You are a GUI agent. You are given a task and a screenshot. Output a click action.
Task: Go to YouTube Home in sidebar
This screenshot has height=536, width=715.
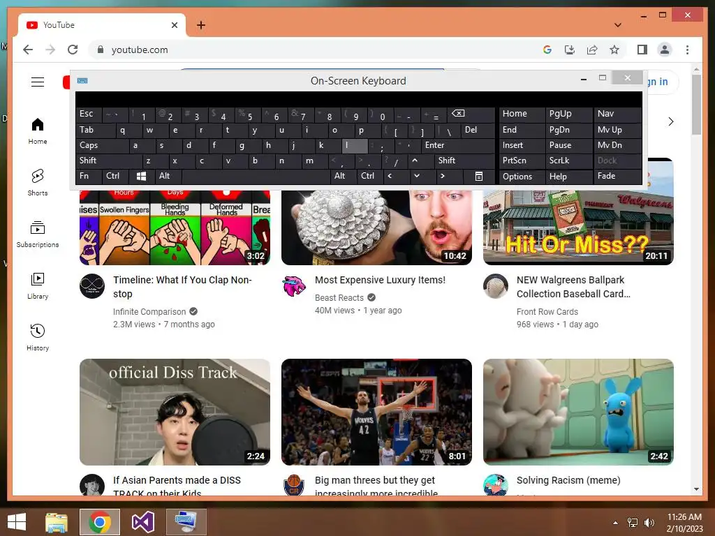click(38, 131)
